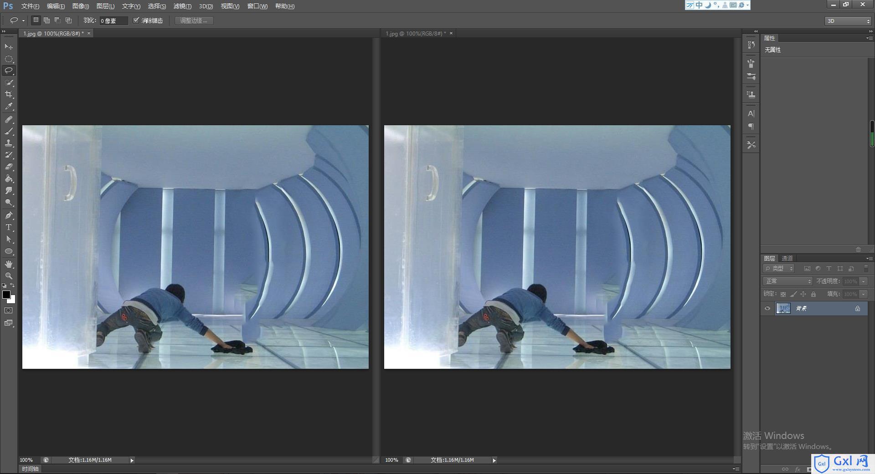Click the foreground color swatch
This screenshot has width=875, height=474.
click(x=6, y=295)
